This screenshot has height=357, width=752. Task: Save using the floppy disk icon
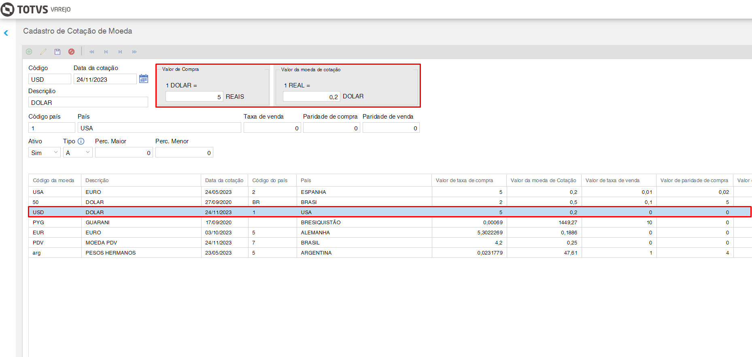coord(57,52)
